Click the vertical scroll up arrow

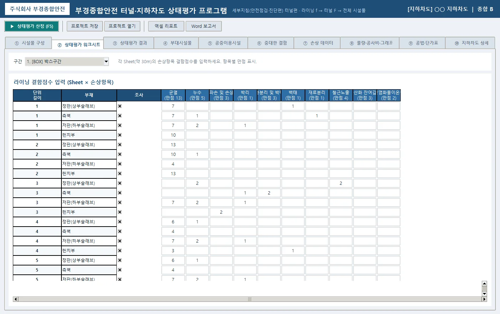point(484,283)
